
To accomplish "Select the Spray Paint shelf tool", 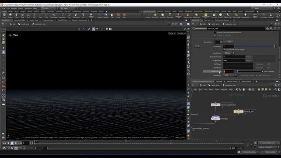I will click(x=76, y=16).
